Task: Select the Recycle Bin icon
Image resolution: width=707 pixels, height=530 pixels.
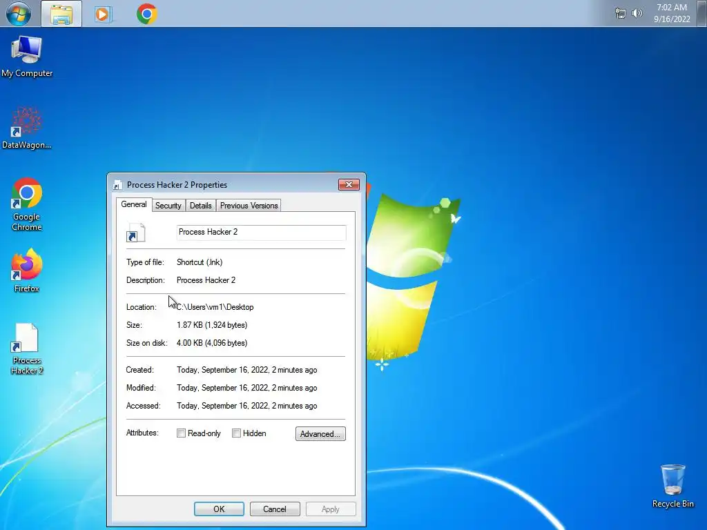Action: click(x=672, y=487)
